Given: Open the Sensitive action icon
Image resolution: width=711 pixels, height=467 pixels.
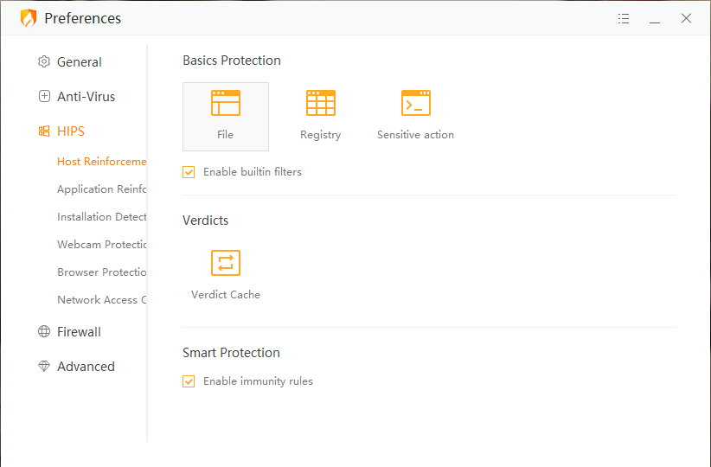Looking at the screenshot, I should (416, 105).
